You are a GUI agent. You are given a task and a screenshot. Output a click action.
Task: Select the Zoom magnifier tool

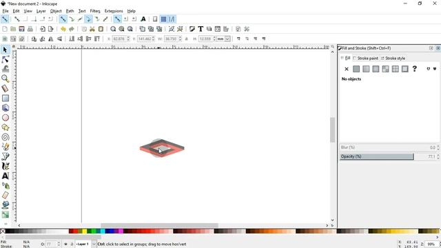[5, 79]
